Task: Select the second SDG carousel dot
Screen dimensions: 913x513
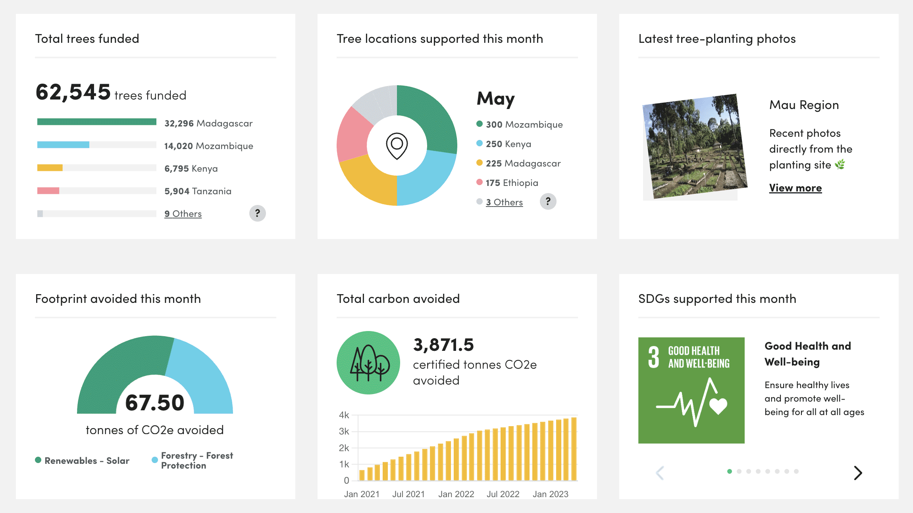Action: [x=739, y=471]
